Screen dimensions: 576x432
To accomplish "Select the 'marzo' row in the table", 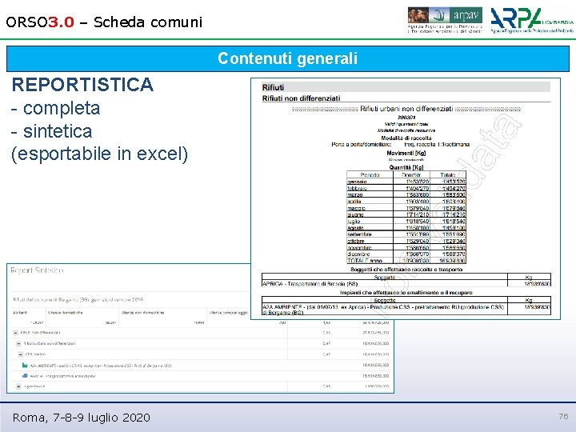I will [406, 194].
